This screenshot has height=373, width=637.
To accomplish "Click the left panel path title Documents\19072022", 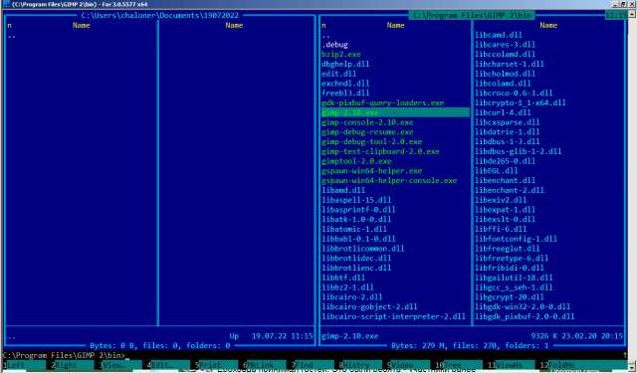I will click(x=160, y=16).
